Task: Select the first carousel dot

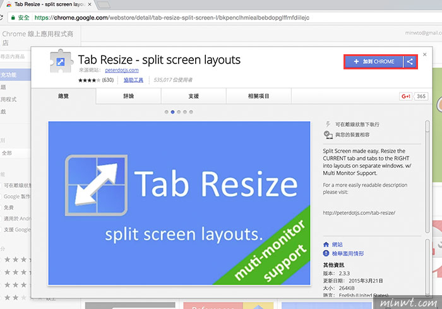Action: [x=166, y=112]
